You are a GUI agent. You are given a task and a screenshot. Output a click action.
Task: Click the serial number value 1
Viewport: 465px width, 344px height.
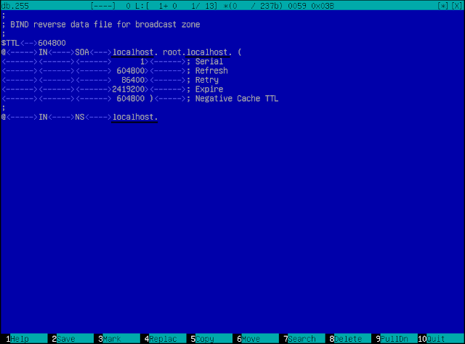coord(142,62)
